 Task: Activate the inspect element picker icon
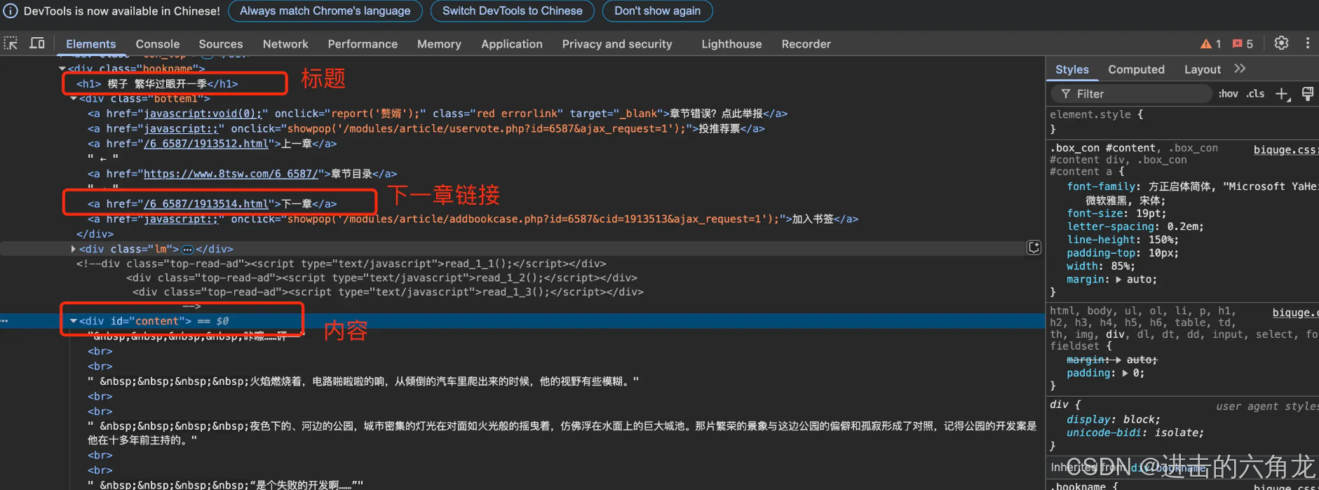pos(11,43)
